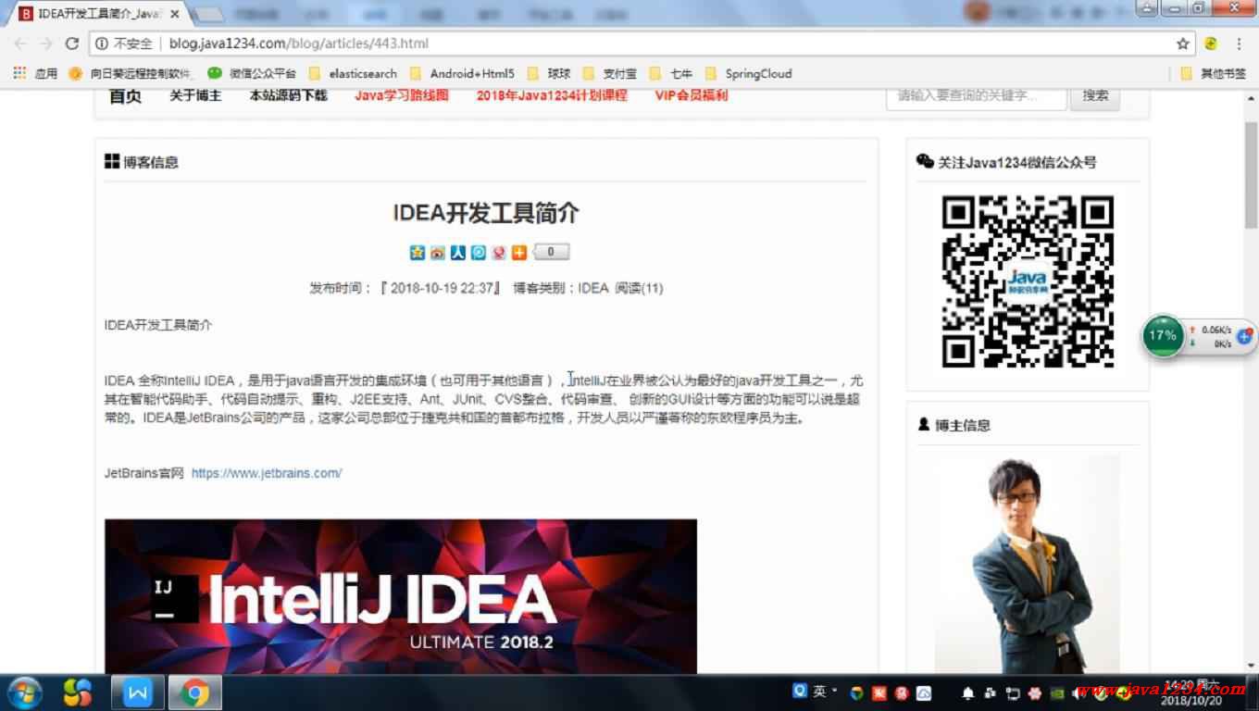Close the IDEA开发工具简介 tab
The image size is (1259, 711).
click(175, 14)
